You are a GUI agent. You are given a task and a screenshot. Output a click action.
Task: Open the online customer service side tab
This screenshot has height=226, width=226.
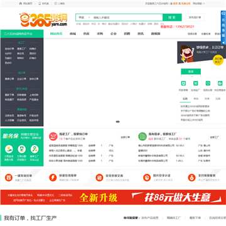tap(223, 27)
